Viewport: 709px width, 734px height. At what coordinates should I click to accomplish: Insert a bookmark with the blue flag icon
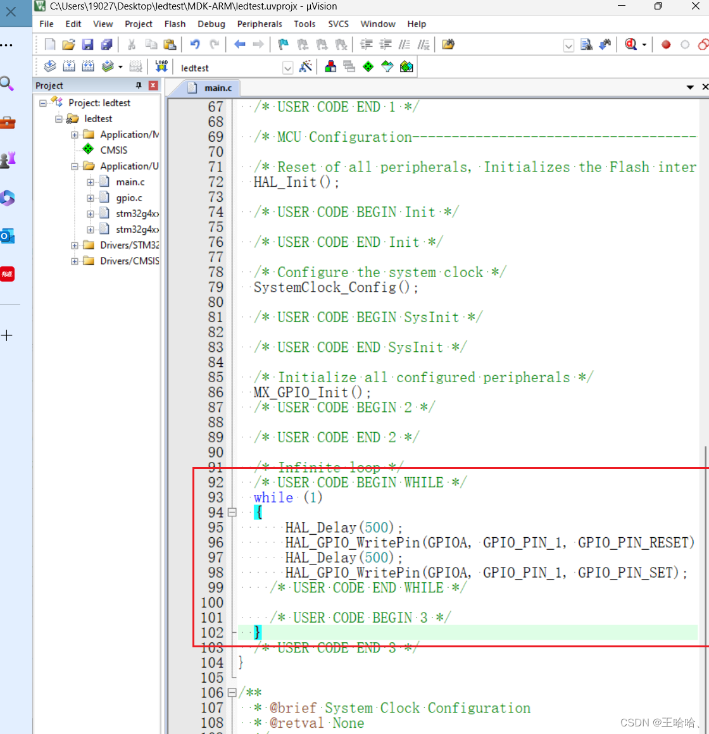(x=284, y=44)
